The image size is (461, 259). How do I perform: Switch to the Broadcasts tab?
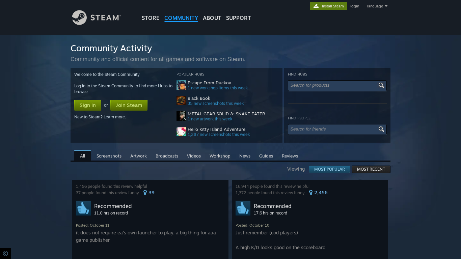[x=167, y=156]
